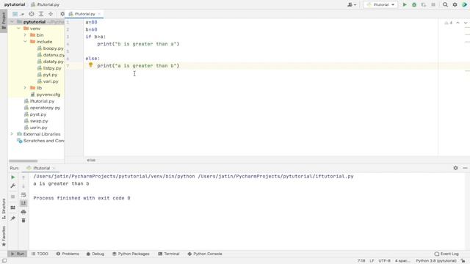This screenshot has height=264, width=470.
Task: Collapse the include folder
Action: tap(25, 42)
